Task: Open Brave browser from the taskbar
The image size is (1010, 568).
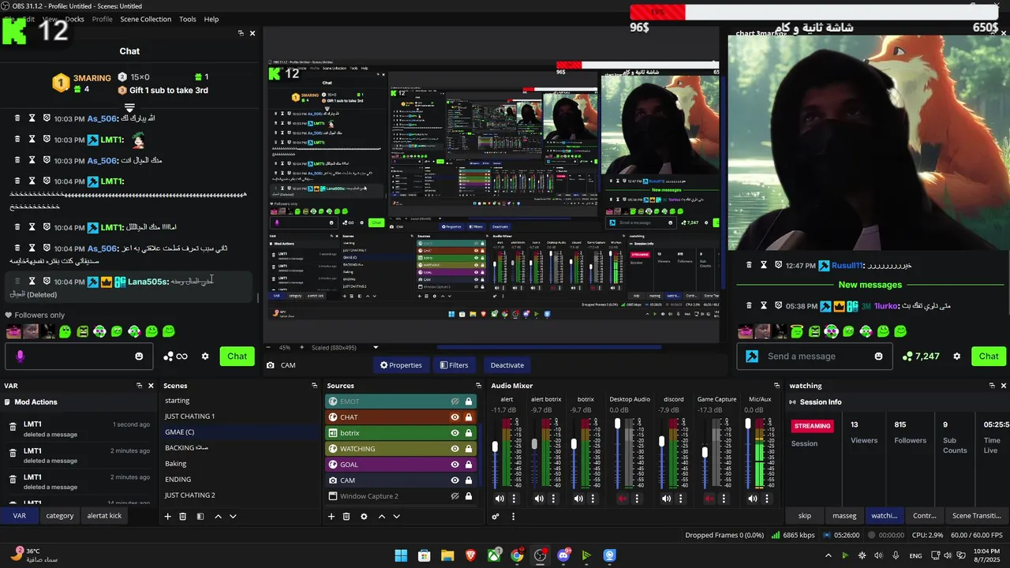Action: coord(470,555)
